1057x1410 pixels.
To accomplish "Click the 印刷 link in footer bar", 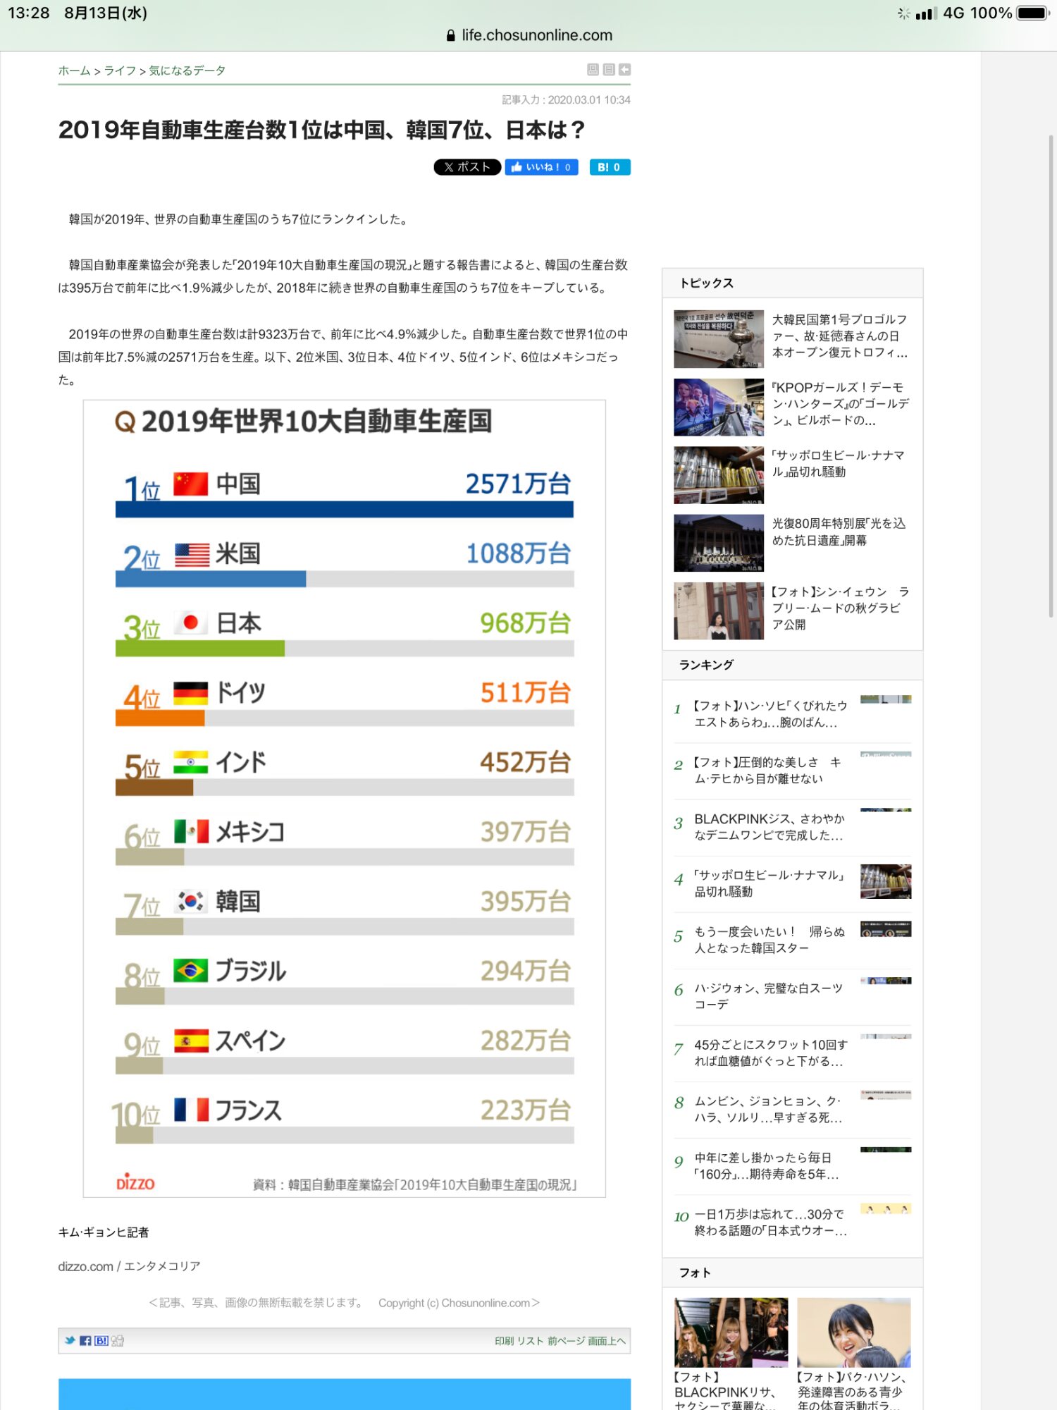I will [504, 1341].
